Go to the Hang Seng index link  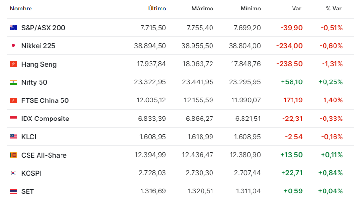(39, 64)
